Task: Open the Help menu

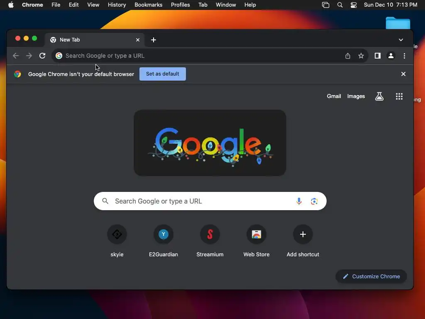Action: pyautogui.click(x=250, y=5)
